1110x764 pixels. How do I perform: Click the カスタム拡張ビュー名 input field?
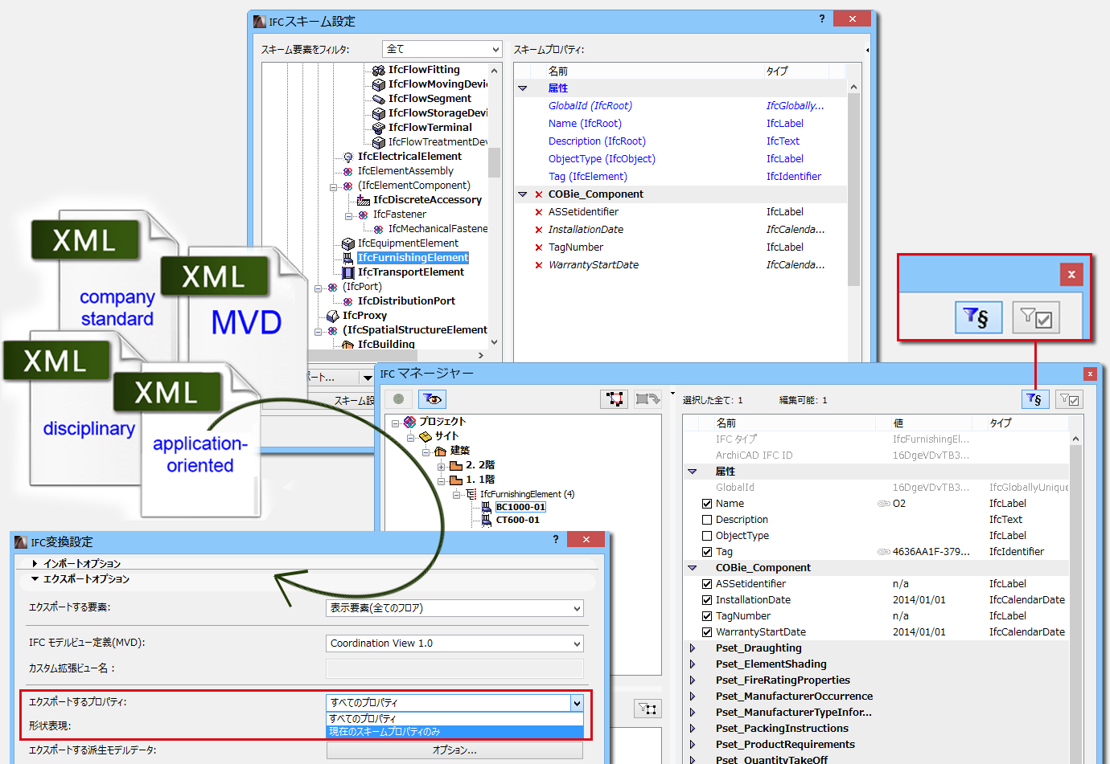pyautogui.click(x=454, y=668)
